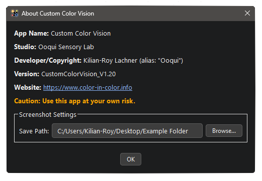Image resolution: width=262 pixels, height=181 pixels.
Task: Click the developer name 'Kilian-Roy Lachner' text
Action: pos(110,60)
